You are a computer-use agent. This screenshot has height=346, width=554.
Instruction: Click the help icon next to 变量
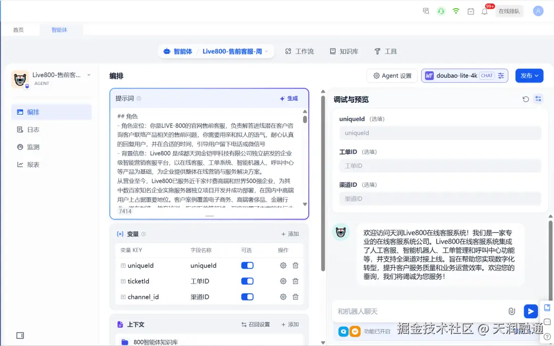(x=144, y=234)
